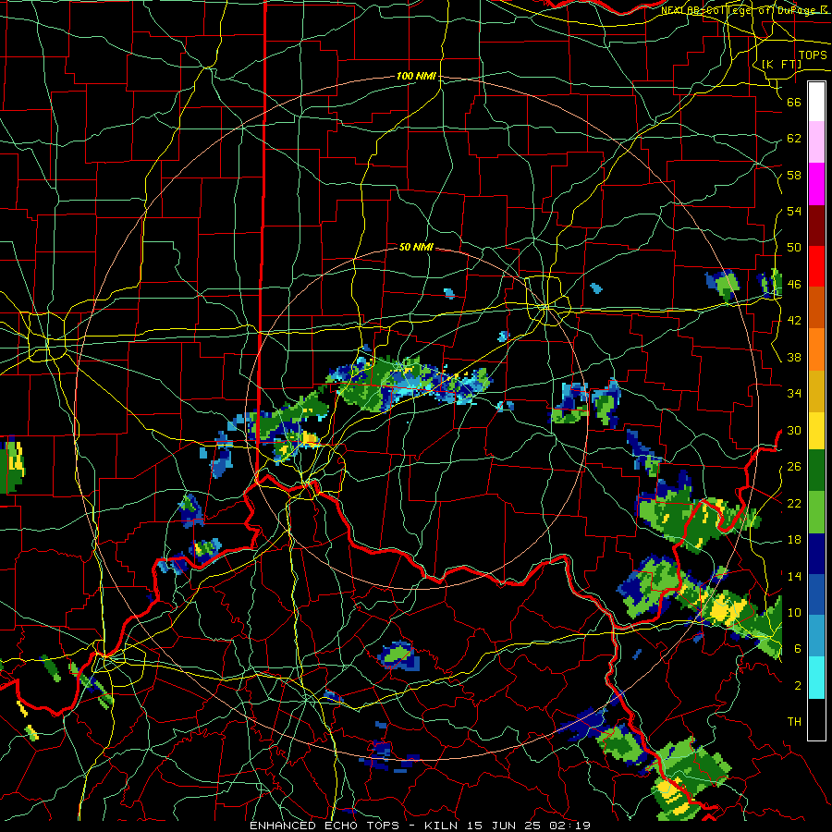832x832 pixels.
Task: Pick the '18' legend value
Action: 794,540
